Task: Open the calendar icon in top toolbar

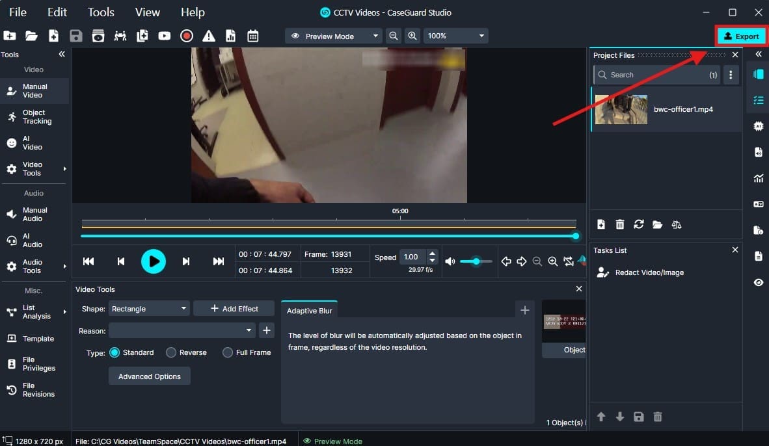Action: coord(252,36)
